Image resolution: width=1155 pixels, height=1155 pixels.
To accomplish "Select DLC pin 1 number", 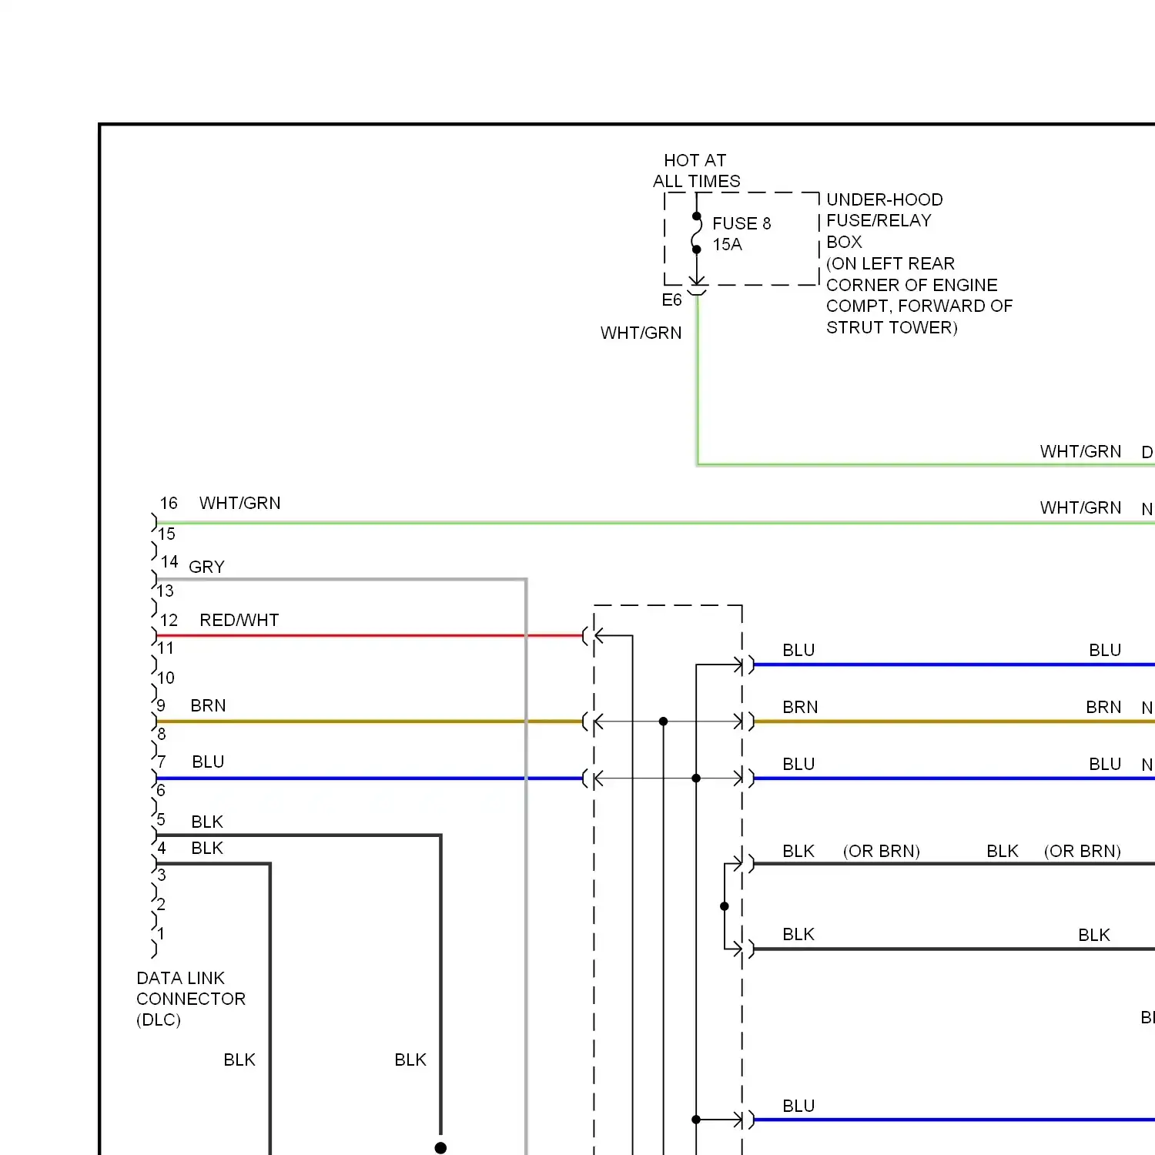I will (x=161, y=934).
